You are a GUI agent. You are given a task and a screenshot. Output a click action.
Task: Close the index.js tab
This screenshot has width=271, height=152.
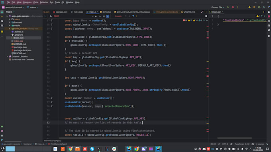click(x=98, y=12)
